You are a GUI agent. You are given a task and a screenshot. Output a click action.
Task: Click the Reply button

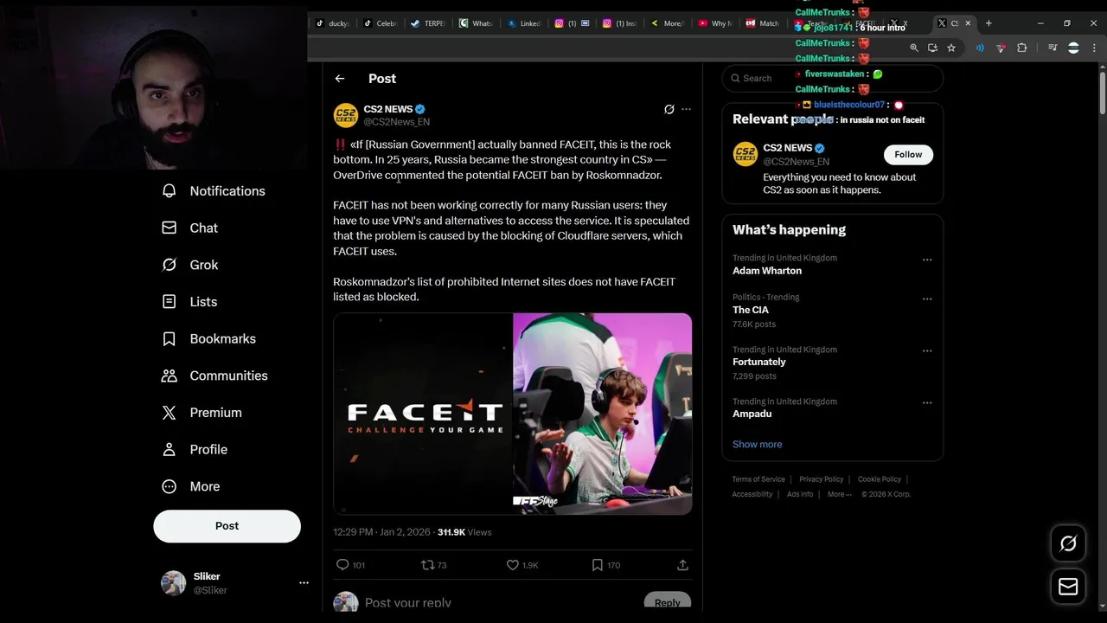coord(668,603)
